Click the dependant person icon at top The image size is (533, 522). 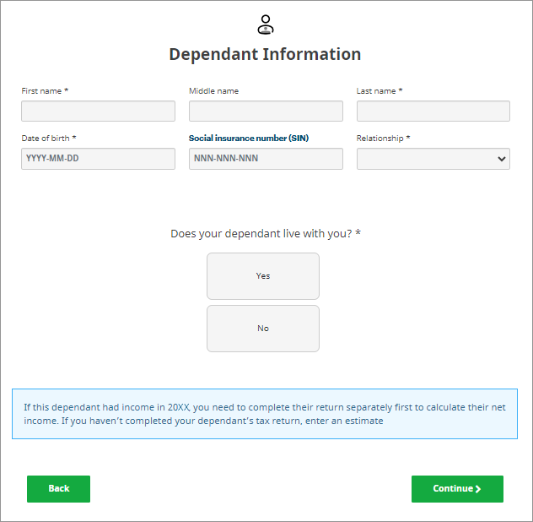click(x=266, y=24)
